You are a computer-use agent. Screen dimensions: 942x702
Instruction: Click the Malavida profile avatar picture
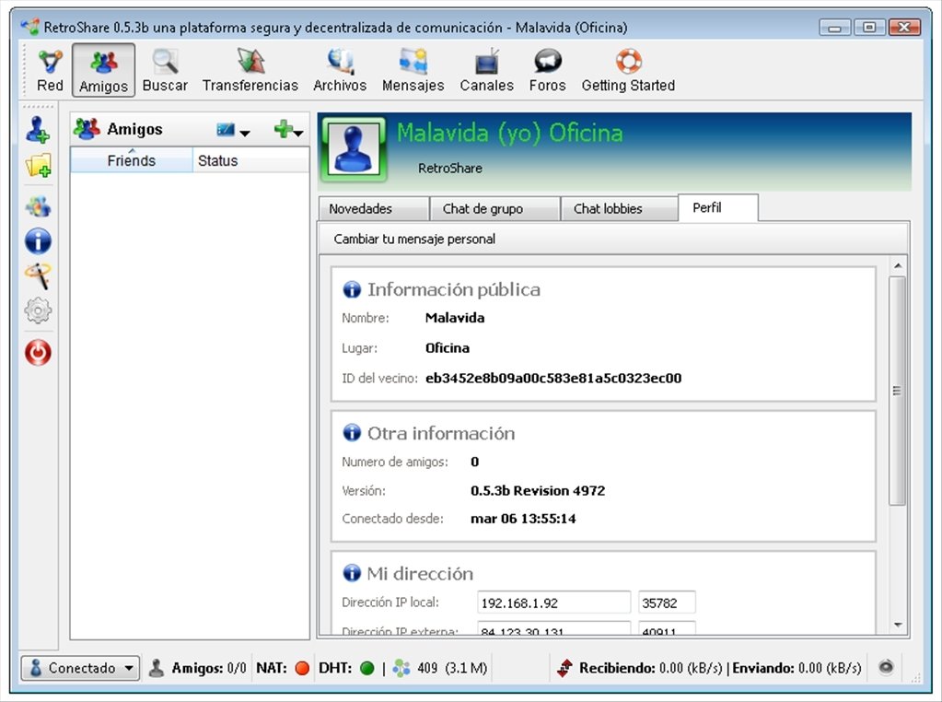pyautogui.click(x=354, y=149)
